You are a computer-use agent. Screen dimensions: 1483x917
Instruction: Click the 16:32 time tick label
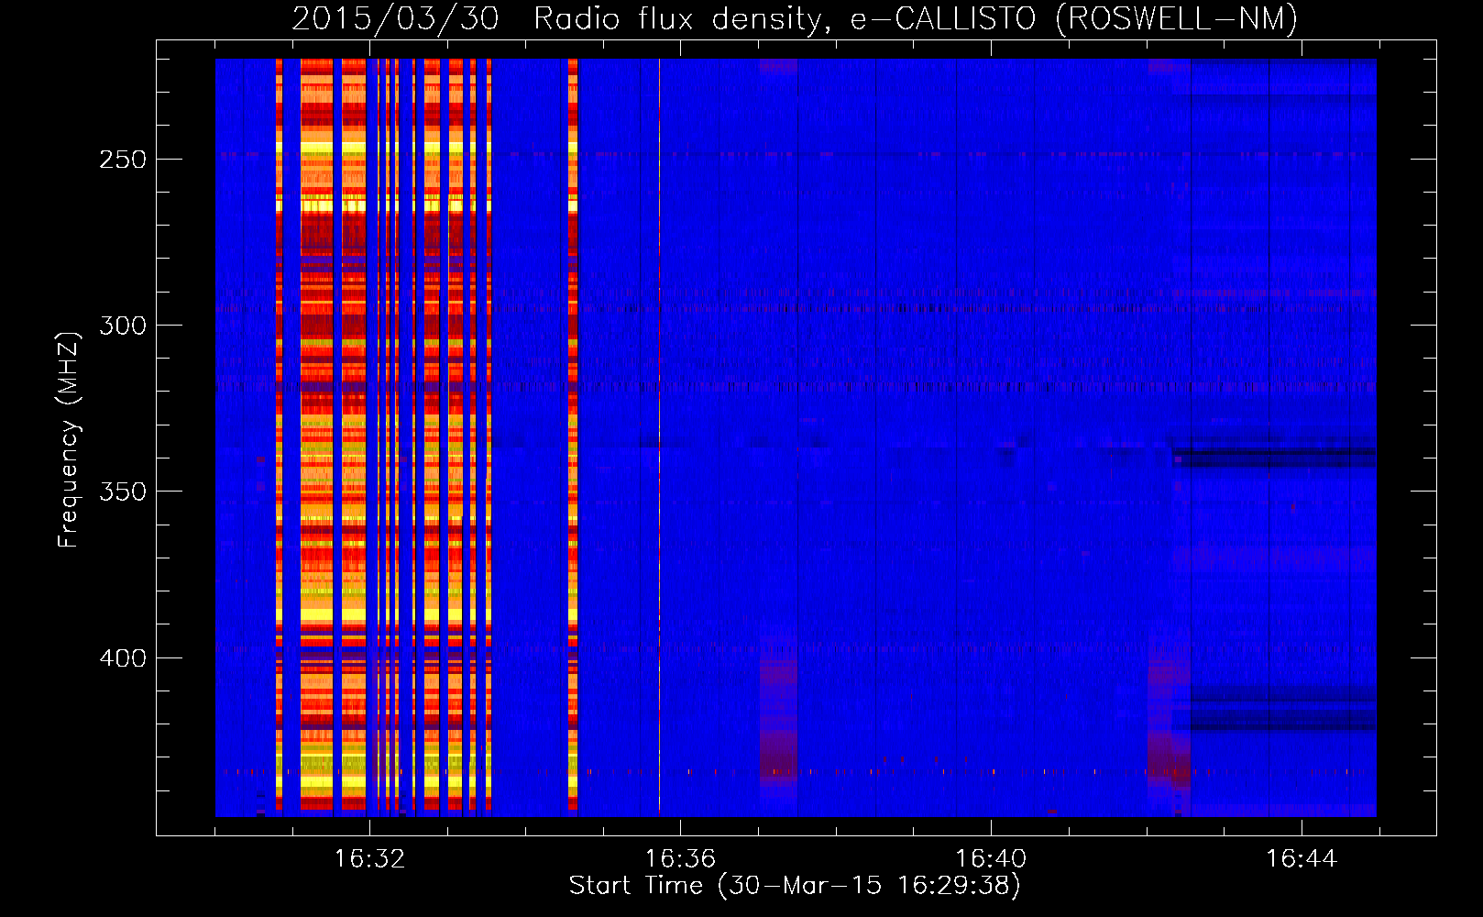(369, 859)
